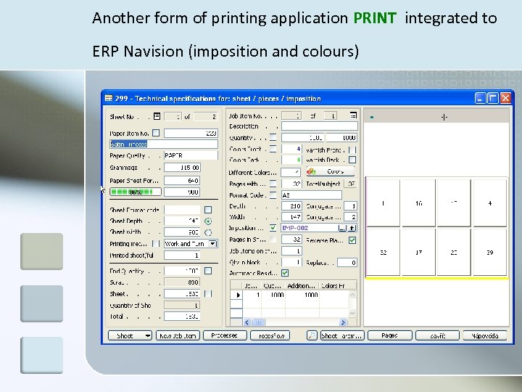Screen dimensions: 522x392
Task: Toggle the Paper Item No. checkbox
Action: [x=156, y=133]
